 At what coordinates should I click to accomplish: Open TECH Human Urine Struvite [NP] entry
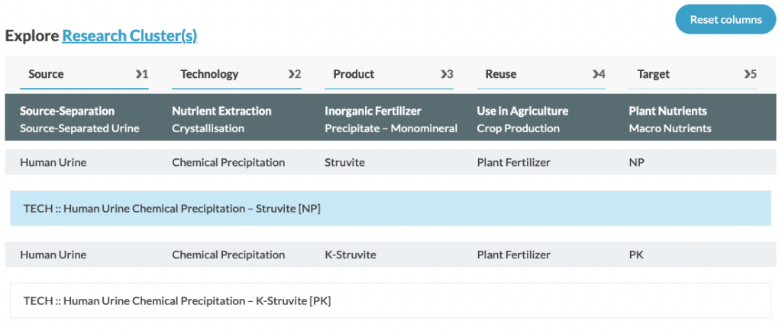coord(390,208)
